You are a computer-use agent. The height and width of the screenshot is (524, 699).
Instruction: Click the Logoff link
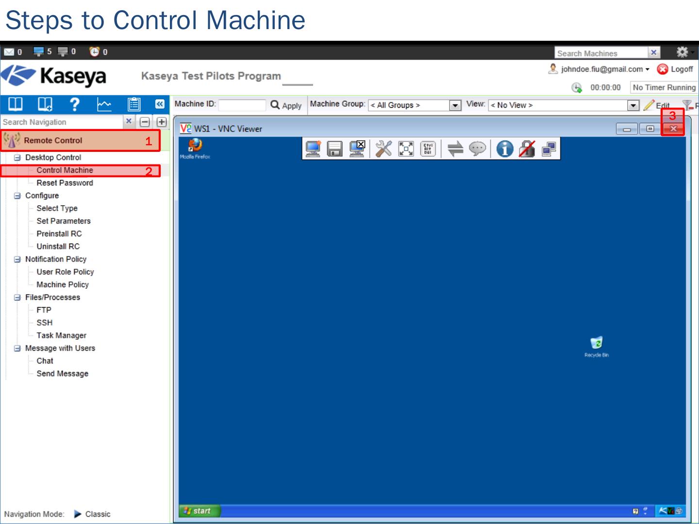[675, 69]
